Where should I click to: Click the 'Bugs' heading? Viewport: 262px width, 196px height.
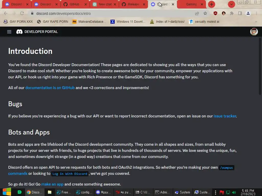[15, 104]
